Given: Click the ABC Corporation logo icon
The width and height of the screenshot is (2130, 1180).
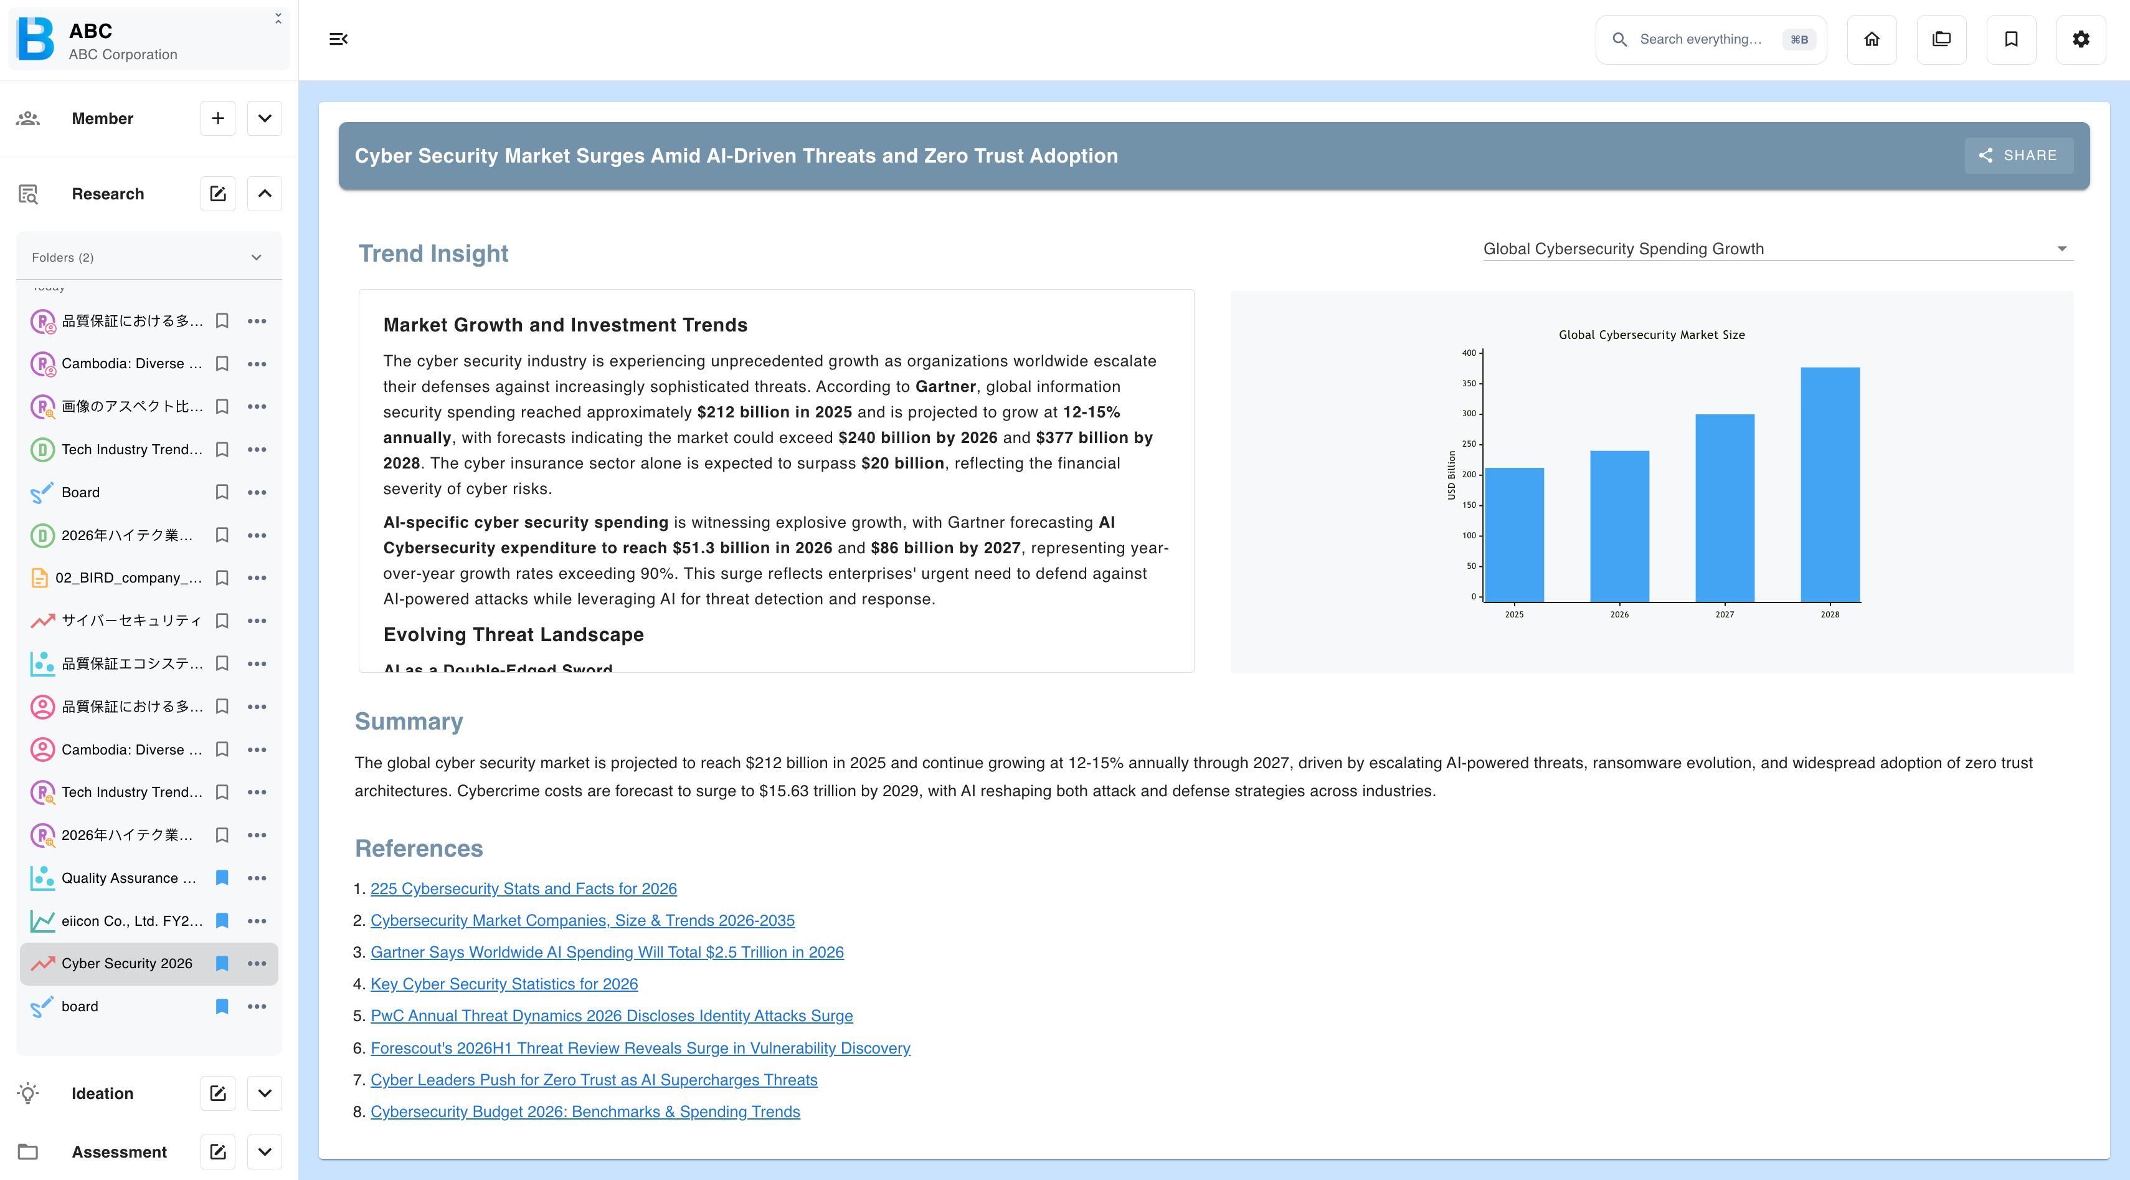Looking at the screenshot, I should click(35, 39).
